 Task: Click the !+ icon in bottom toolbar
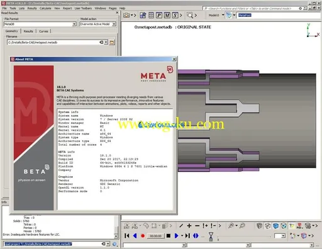pyautogui.click(x=205, y=226)
